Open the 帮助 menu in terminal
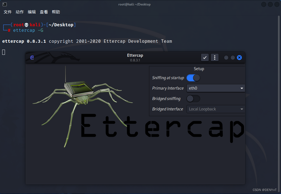Viewport: 281px width, 194px height. click(56, 12)
